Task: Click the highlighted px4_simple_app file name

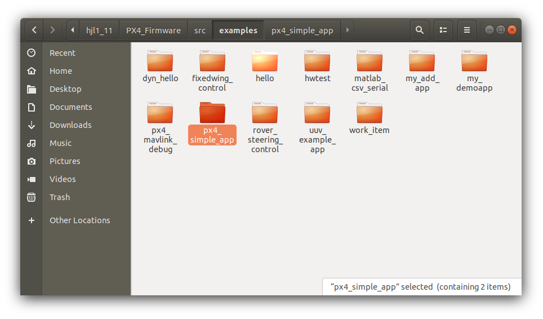Action: click(x=212, y=135)
